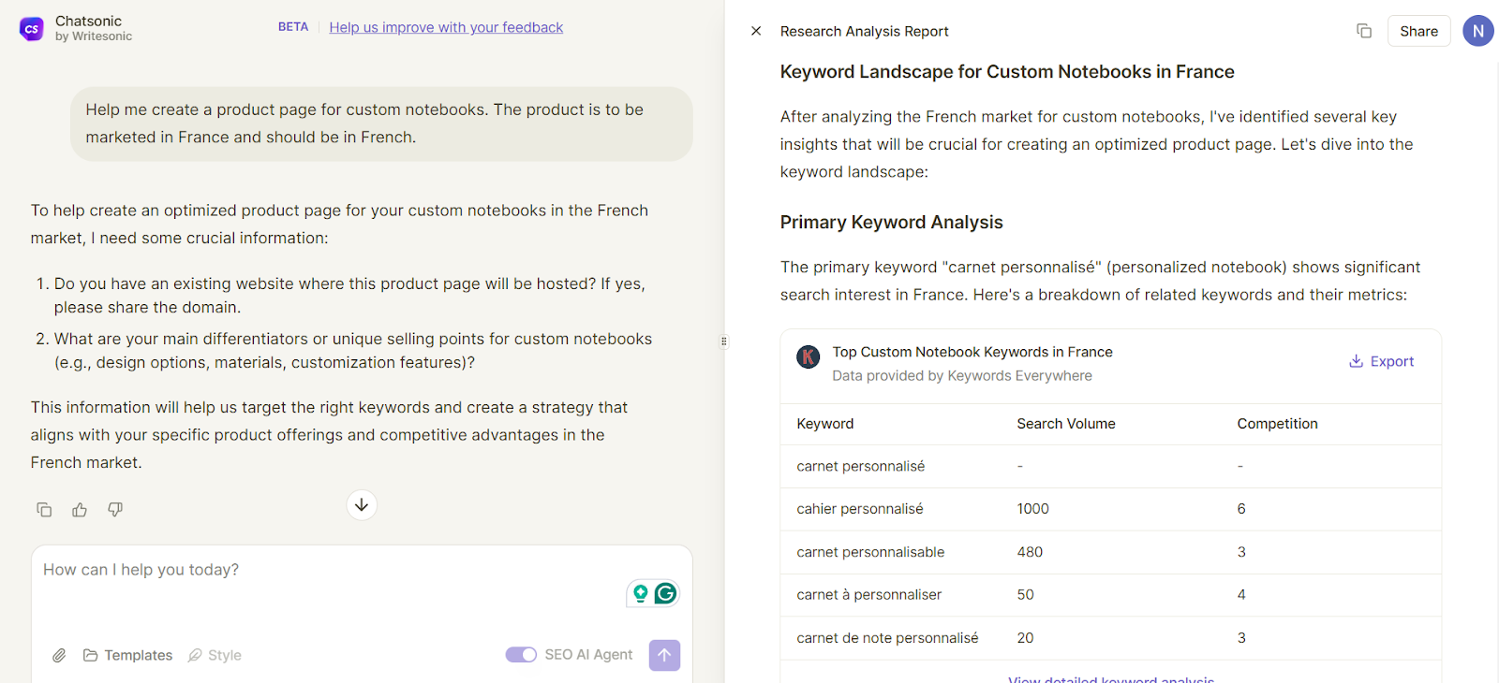Click the 'Research Analysis Report' panel title
Image resolution: width=1499 pixels, height=683 pixels.
864,31
